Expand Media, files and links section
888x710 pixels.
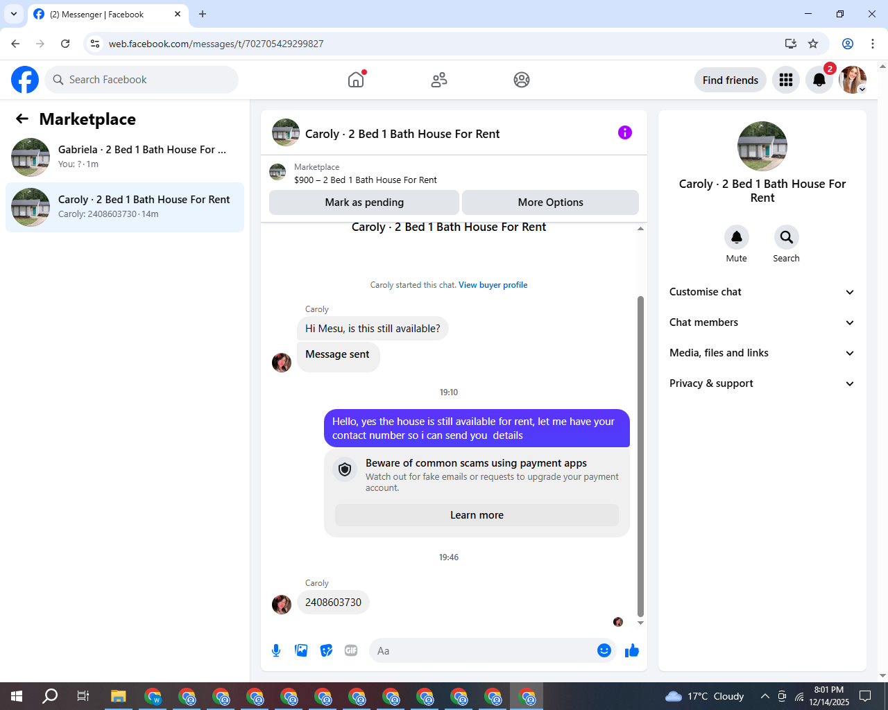coord(762,353)
